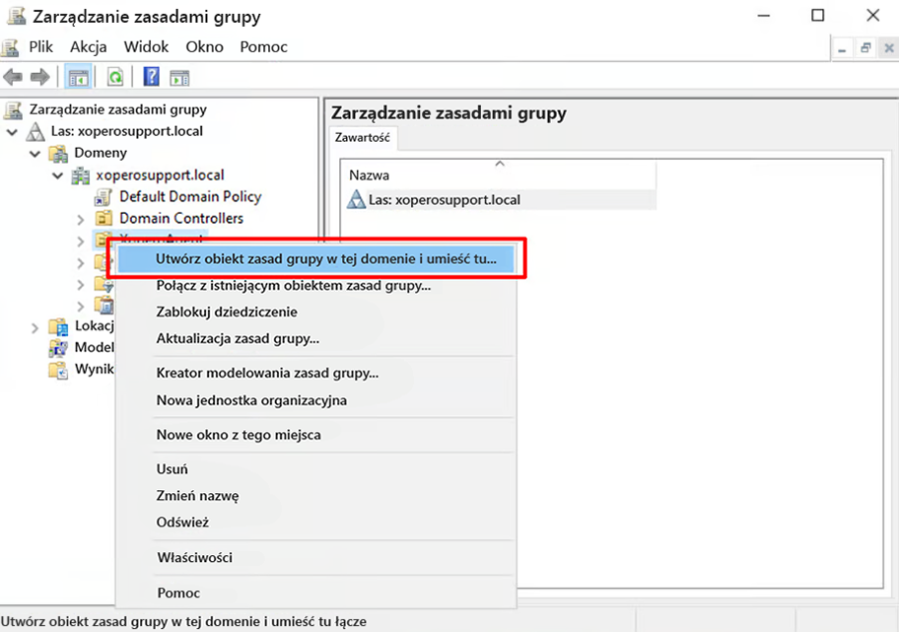Collapse the Las: xoperosupport.local forest node
Image resolution: width=899 pixels, height=632 pixels.
12,131
